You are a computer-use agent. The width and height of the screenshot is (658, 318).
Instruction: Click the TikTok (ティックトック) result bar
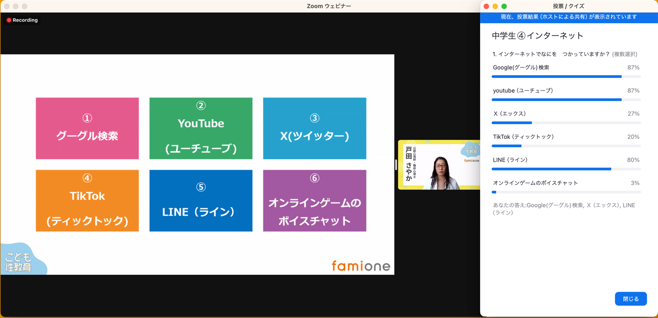tap(566, 146)
